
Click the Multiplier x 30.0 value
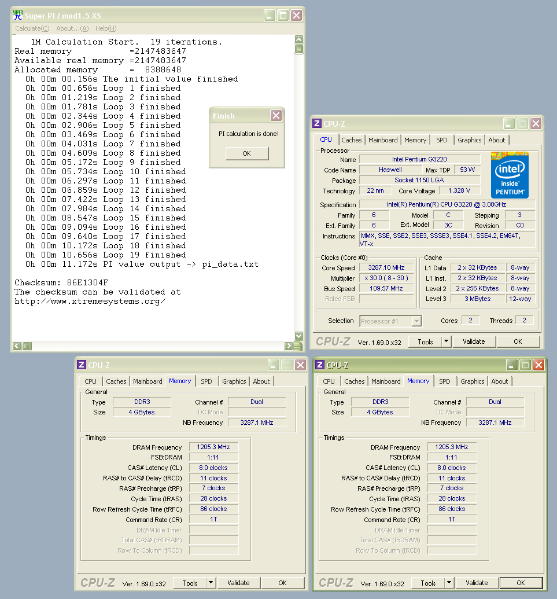[x=386, y=278]
